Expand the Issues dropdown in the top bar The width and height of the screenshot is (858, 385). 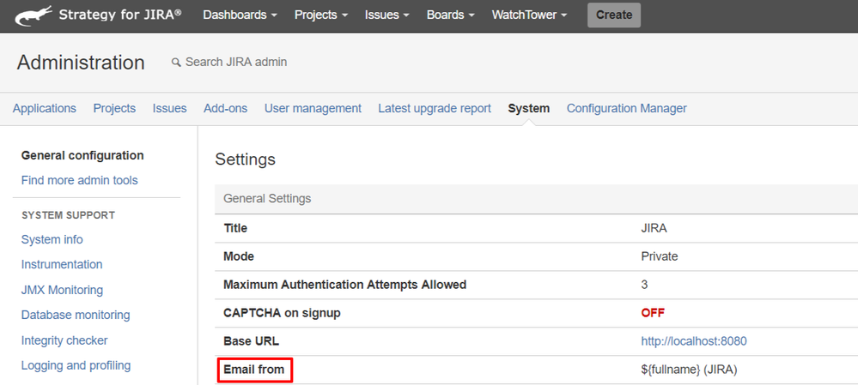[x=386, y=15]
